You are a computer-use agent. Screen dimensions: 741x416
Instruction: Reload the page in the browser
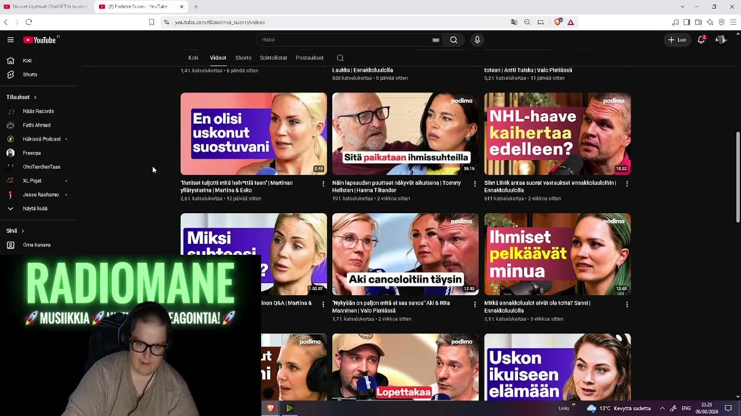[28, 22]
